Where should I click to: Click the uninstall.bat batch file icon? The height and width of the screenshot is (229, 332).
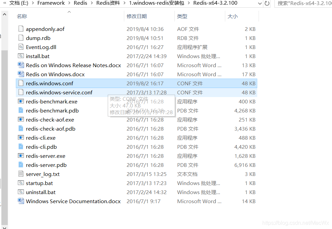coord(21,192)
